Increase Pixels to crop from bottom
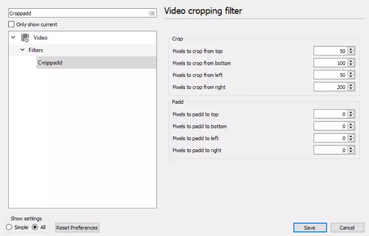The height and width of the screenshot is (236, 369). pos(351,61)
